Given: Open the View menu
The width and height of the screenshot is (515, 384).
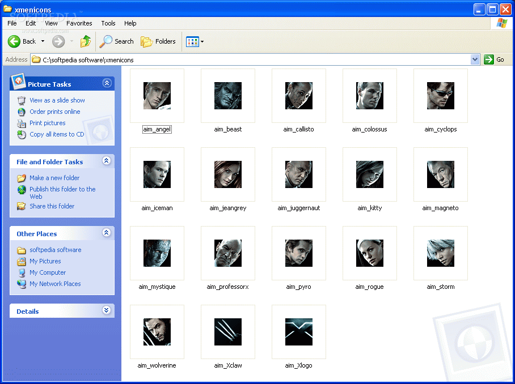Looking at the screenshot, I should [x=51, y=23].
